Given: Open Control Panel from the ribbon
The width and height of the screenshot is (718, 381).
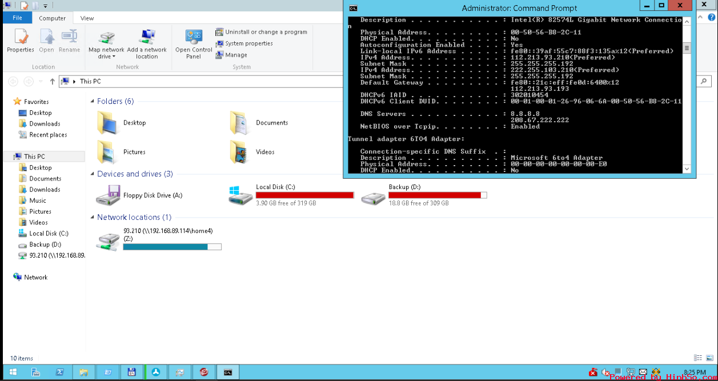Looking at the screenshot, I should 194,38.
